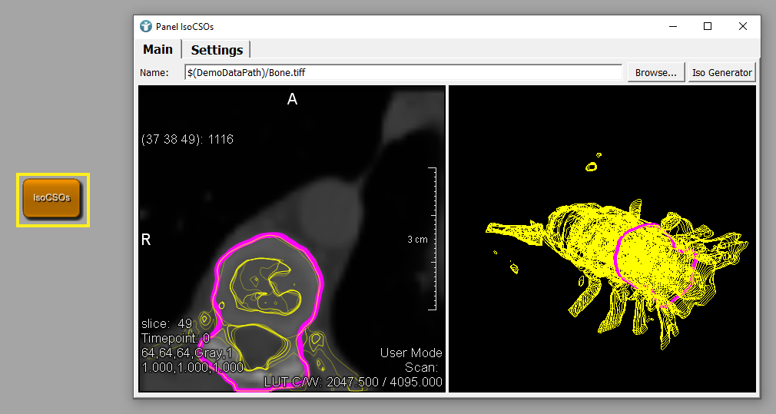Viewport: 776px width, 414px height.
Task: Select the orange IsoCSOs module node
Action: pyautogui.click(x=52, y=198)
